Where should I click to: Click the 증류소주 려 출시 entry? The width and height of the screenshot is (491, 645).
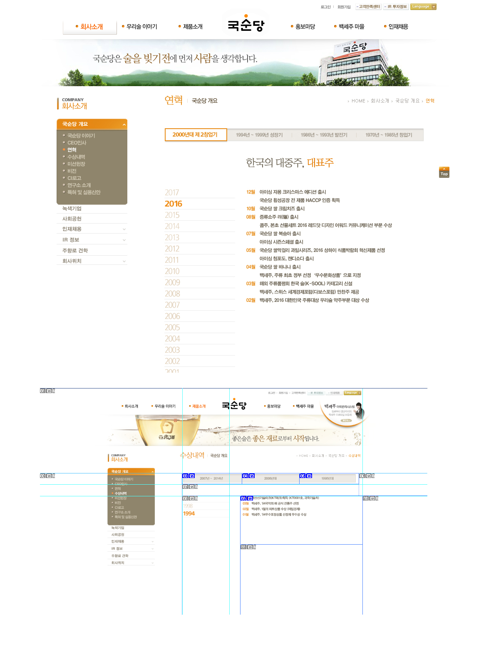(x=279, y=217)
